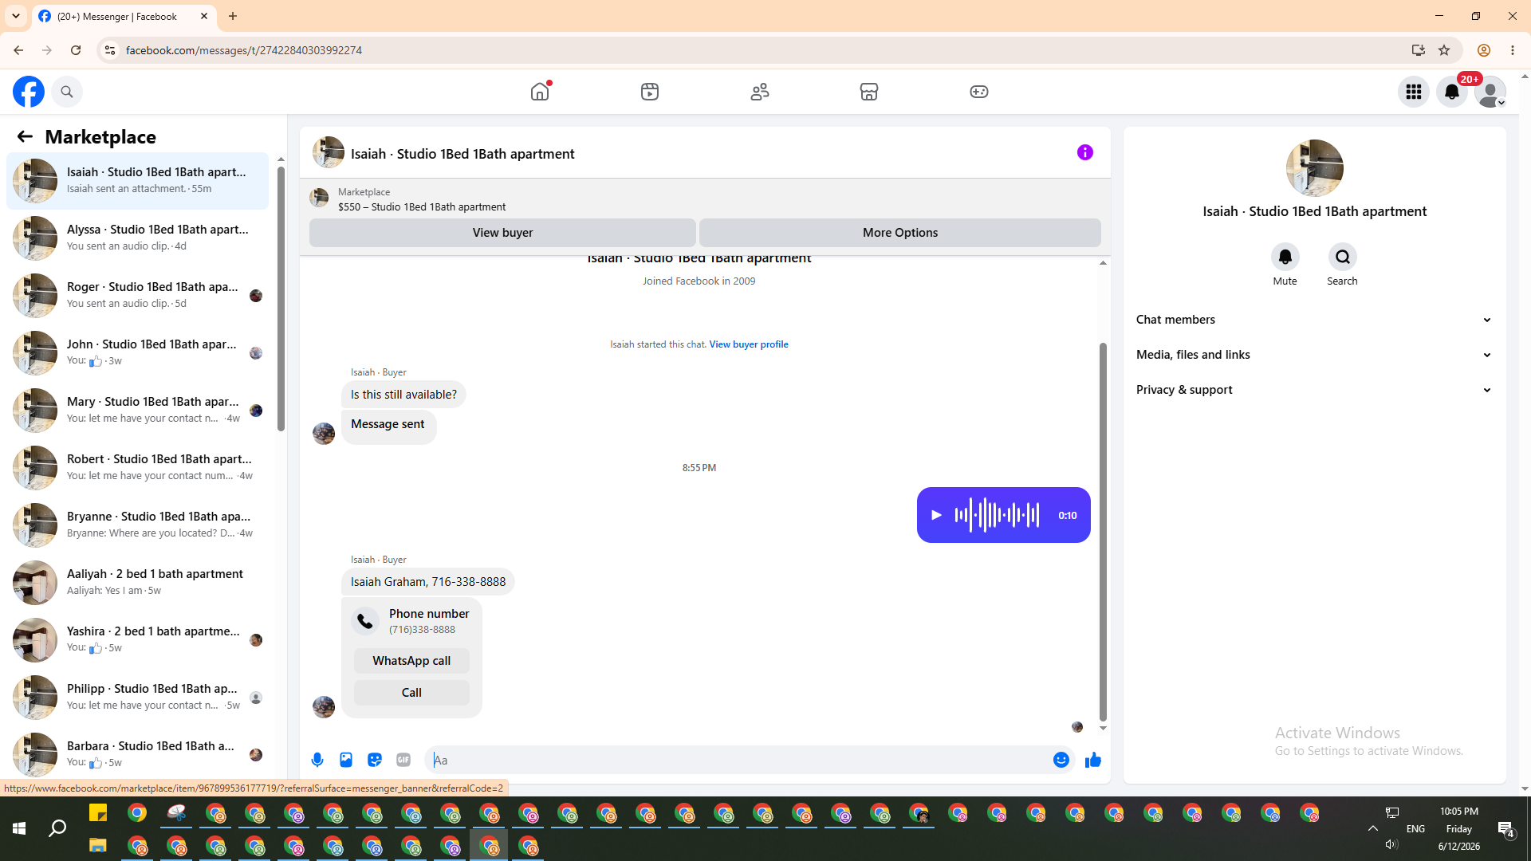Click the More Options button
Screen dimensions: 1531x861
(x=900, y=233)
